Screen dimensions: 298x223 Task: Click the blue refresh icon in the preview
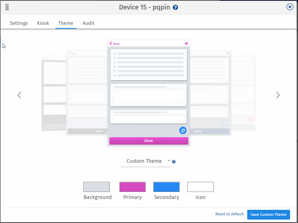coord(183,130)
